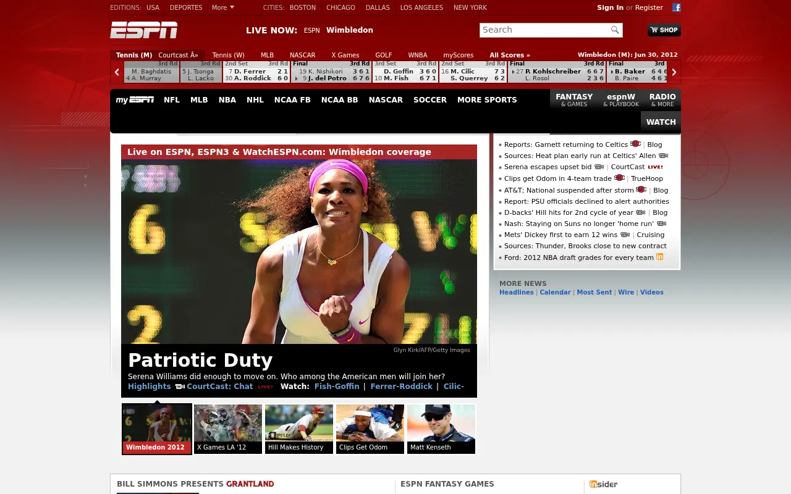Play video icon for Mets' Dickey headline
Screen dimensions: 791x494
tap(625, 235)
